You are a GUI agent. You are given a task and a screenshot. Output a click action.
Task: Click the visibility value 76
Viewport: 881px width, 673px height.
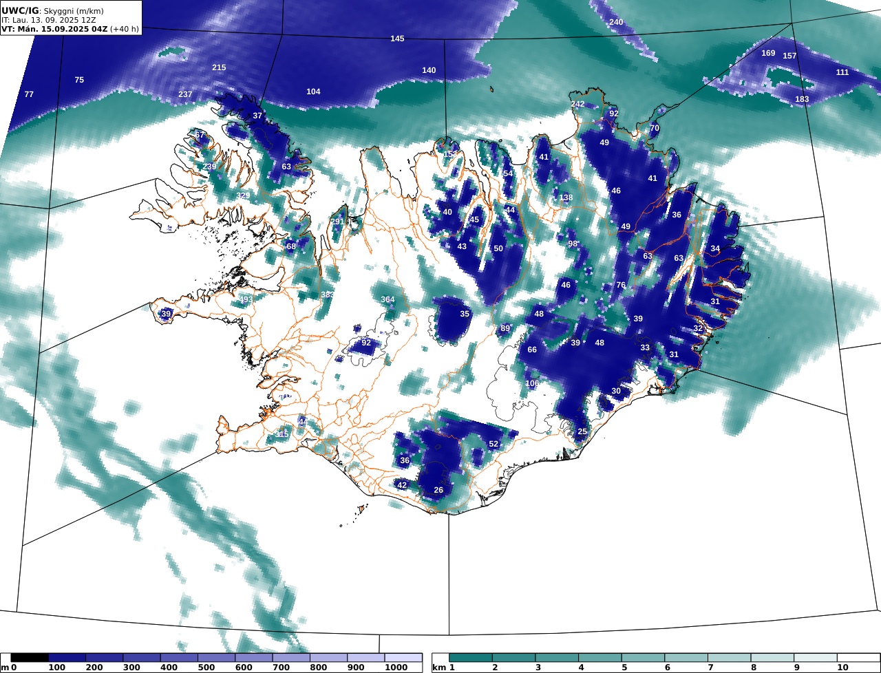(x=621, y=285)
